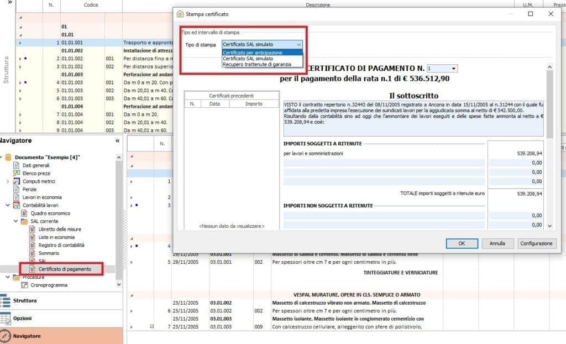The width and height of the screenshot is (566, 344).
Task: Click the Quadro economico icon
Action: (24, 213)
